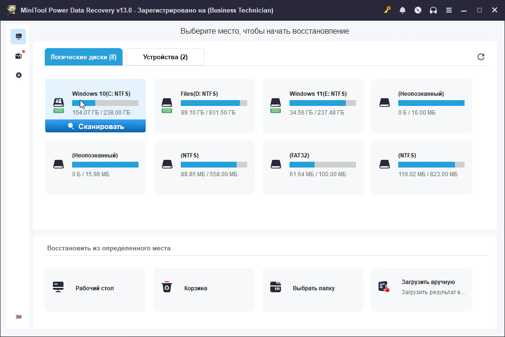Image resolution: width=505 pixels, height=337 pixels.
Task: Click icon of 15.98 МБ unidentified partition
Action: point(59,164)
